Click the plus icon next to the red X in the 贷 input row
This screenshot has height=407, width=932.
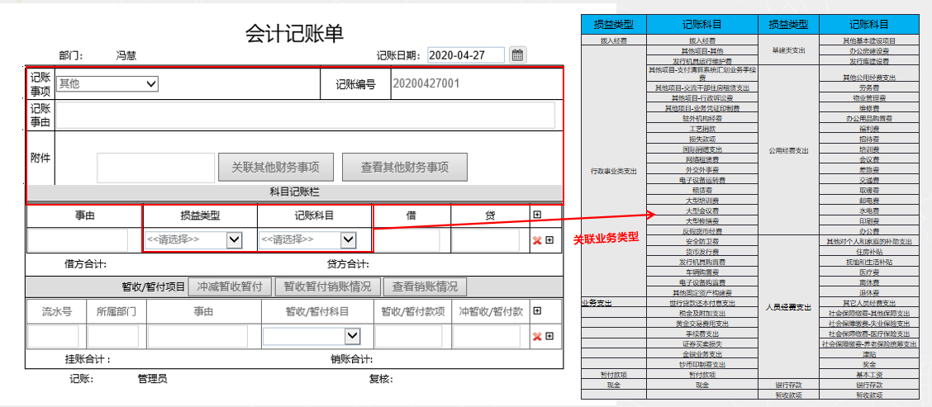(549, 240)
